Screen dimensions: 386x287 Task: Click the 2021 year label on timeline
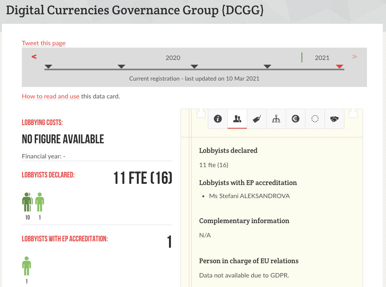322,58
